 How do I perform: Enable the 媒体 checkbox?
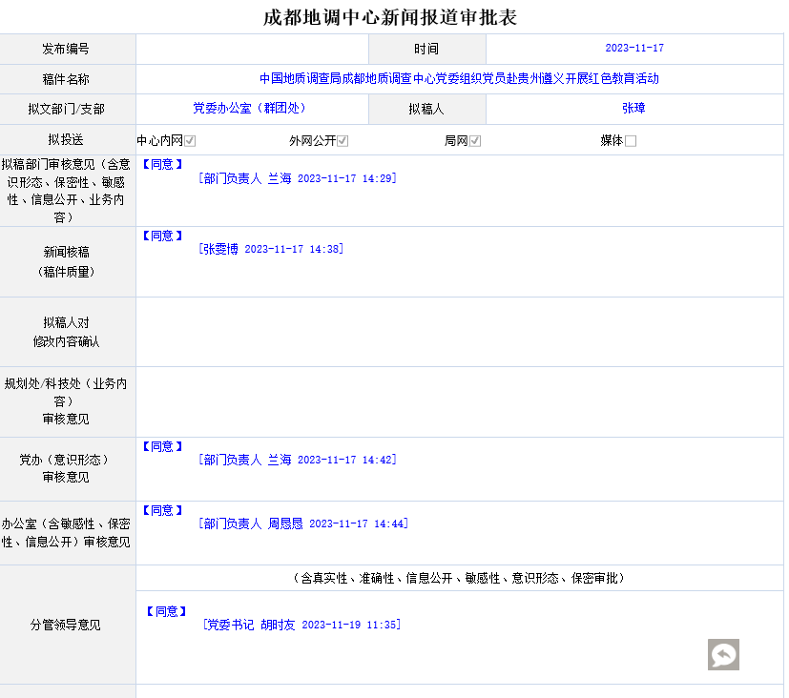[x=630, y=141]
